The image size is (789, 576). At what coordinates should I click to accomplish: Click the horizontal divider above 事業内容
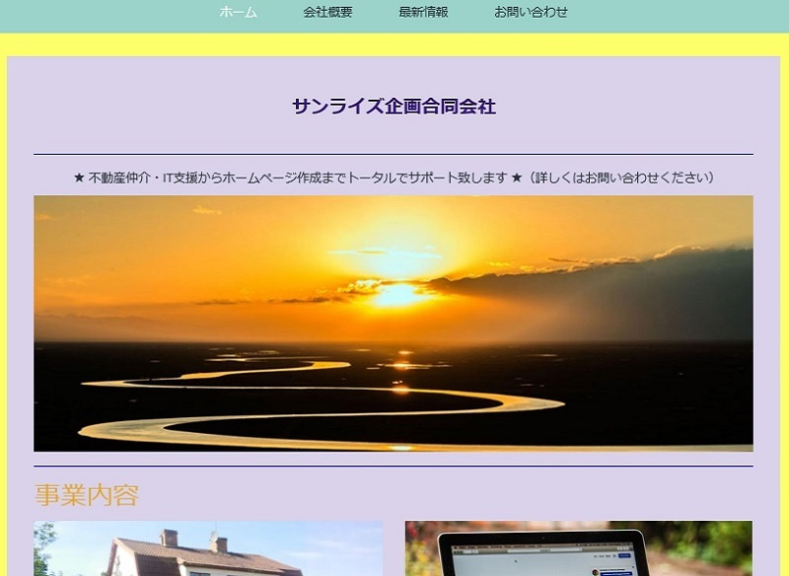coord(394,466)
